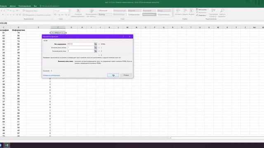Click the Excel icon in taskbar
The image size is (264, 148).
point(7,145)
